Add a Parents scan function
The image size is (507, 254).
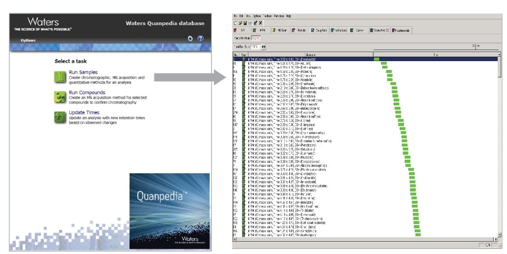click(x=300, y=30)
